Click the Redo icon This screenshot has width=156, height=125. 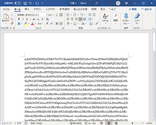click(x=37, y=3)
